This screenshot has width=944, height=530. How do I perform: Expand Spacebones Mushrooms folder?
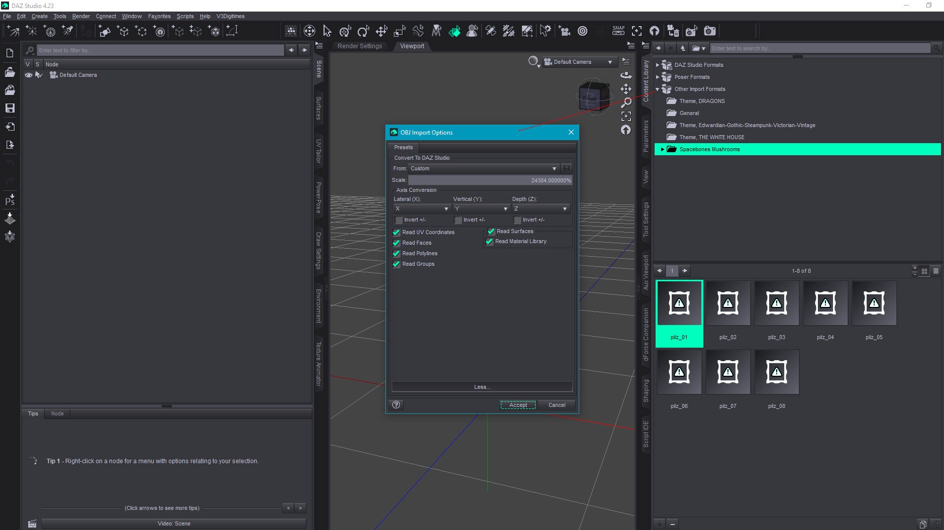(x=662, y=149)
